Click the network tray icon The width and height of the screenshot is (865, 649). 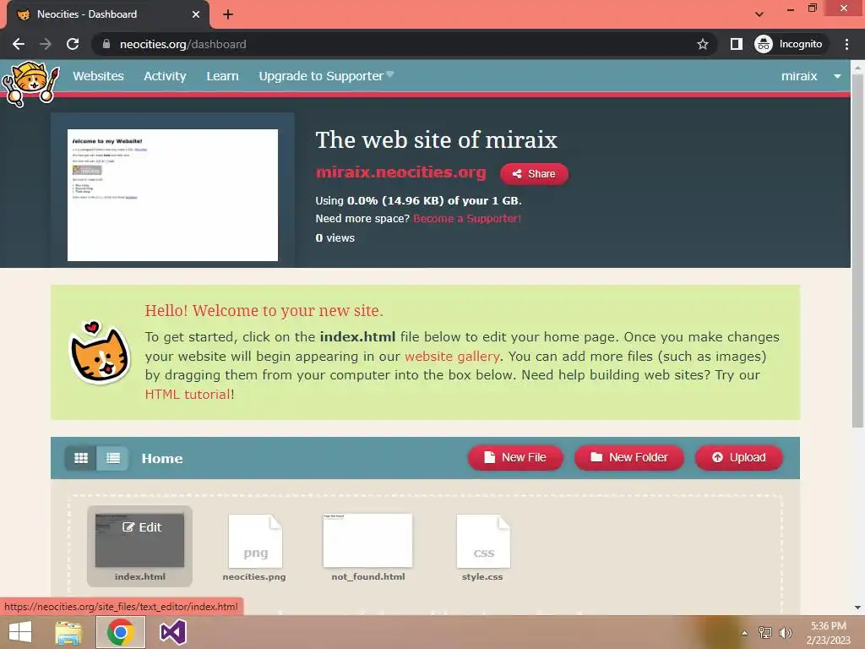click(x=765, y=633)
